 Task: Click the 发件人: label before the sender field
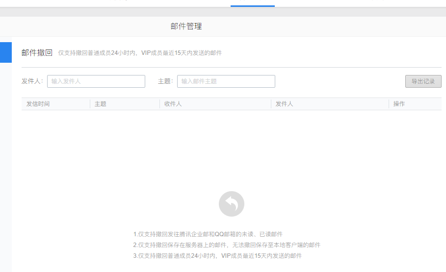pyautogui.click(x=32, y=81)
